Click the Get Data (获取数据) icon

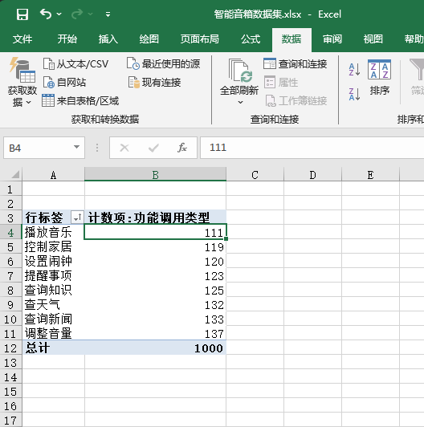coord(22,70)
